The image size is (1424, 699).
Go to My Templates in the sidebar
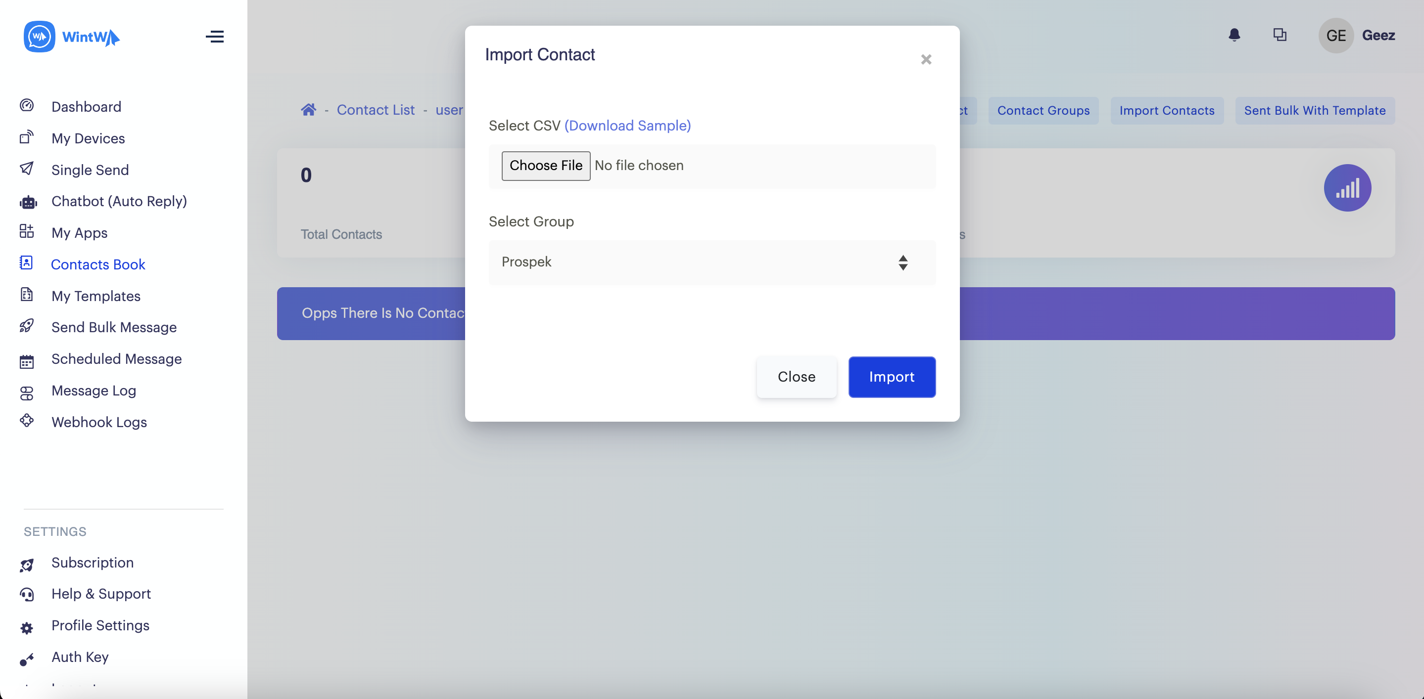click(95, 296)
